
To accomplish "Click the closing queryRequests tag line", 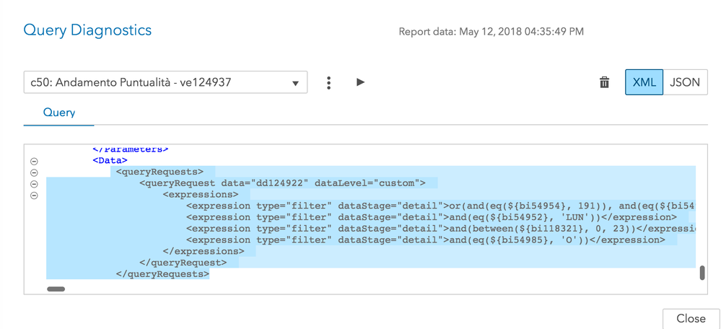I will [x=162, y=274].
